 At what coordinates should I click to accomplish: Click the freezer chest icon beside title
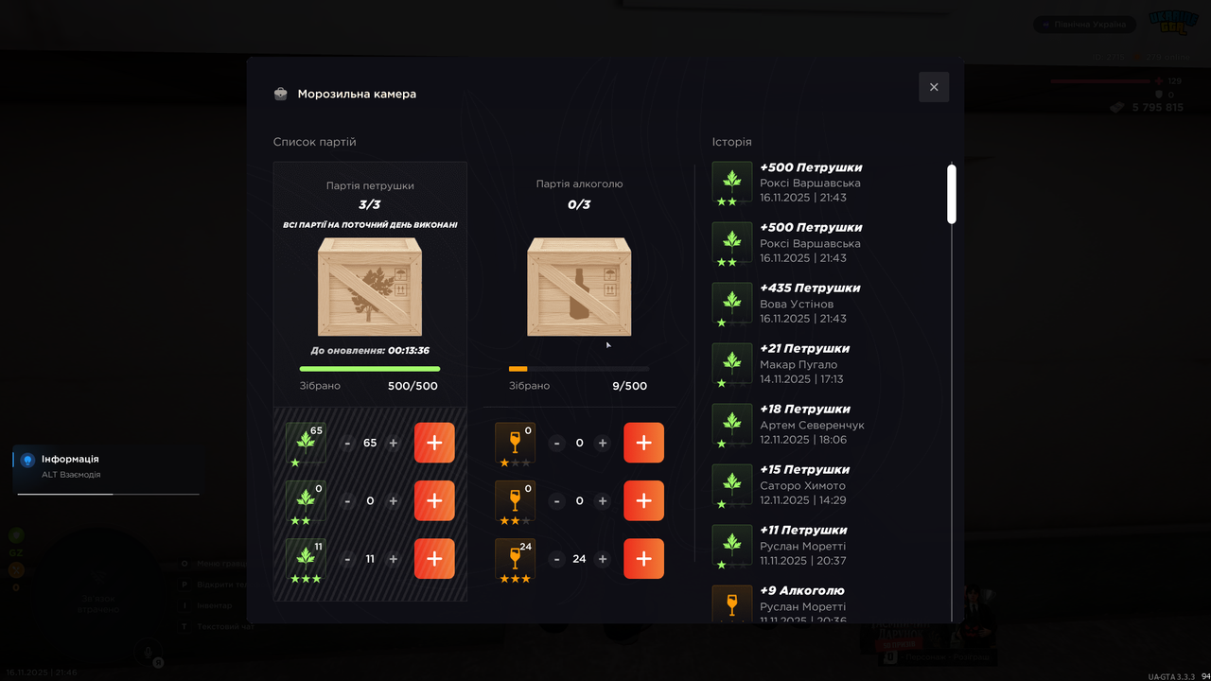pos(281,94)
